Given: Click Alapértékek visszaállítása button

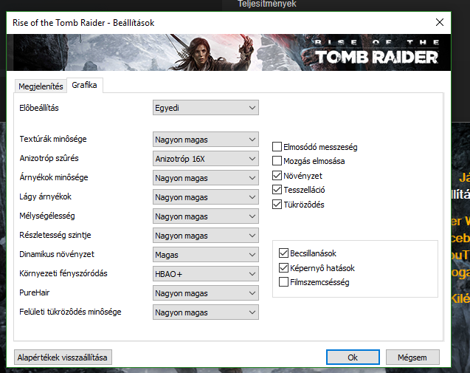Looking at the screenshot, I should point(63,357).
